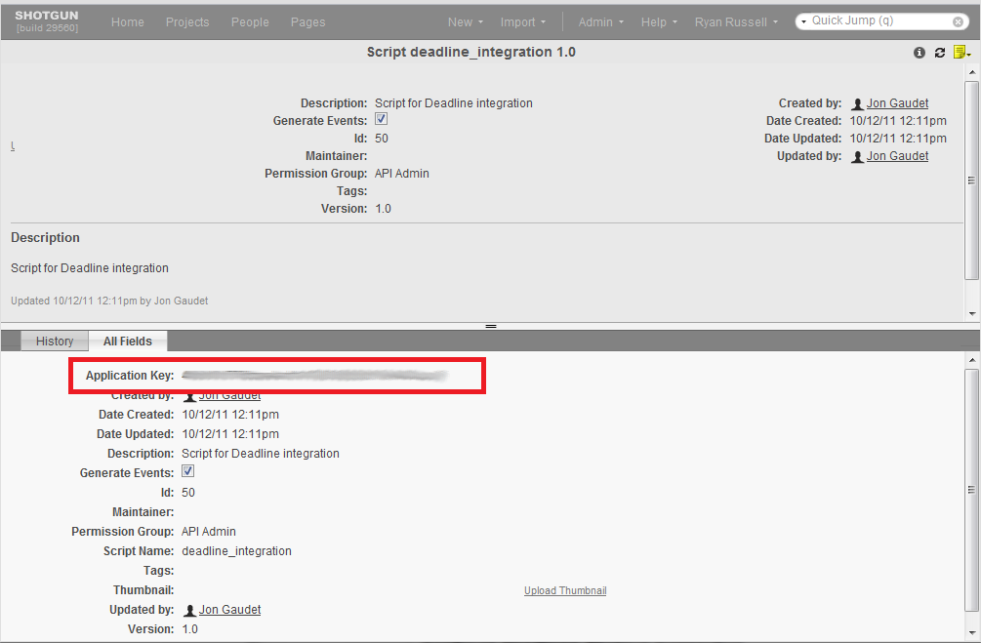
Task: Click the Version value 1.0 in All Fields
Action: pyautogui.click(x=189, y=629)
